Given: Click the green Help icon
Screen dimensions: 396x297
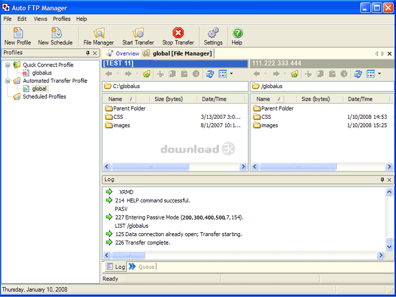Looking at the screenshot, I should [x=237, y=36].
